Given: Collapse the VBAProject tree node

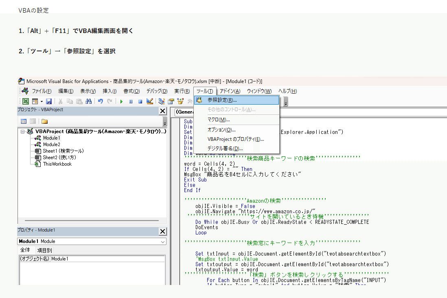Looking at the screenshot, I should click(x=22, y=131).
